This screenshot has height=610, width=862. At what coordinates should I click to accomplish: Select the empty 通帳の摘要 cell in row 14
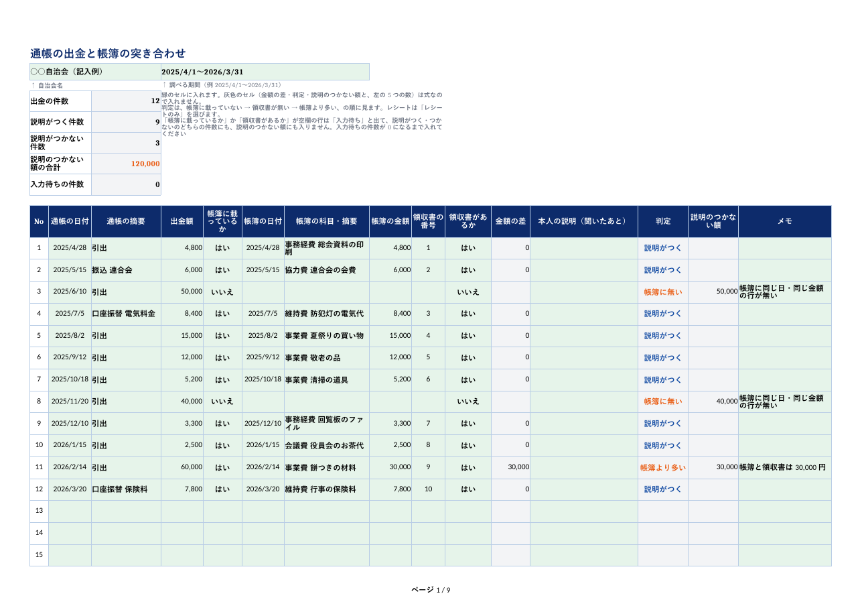(x=126, y=534)
